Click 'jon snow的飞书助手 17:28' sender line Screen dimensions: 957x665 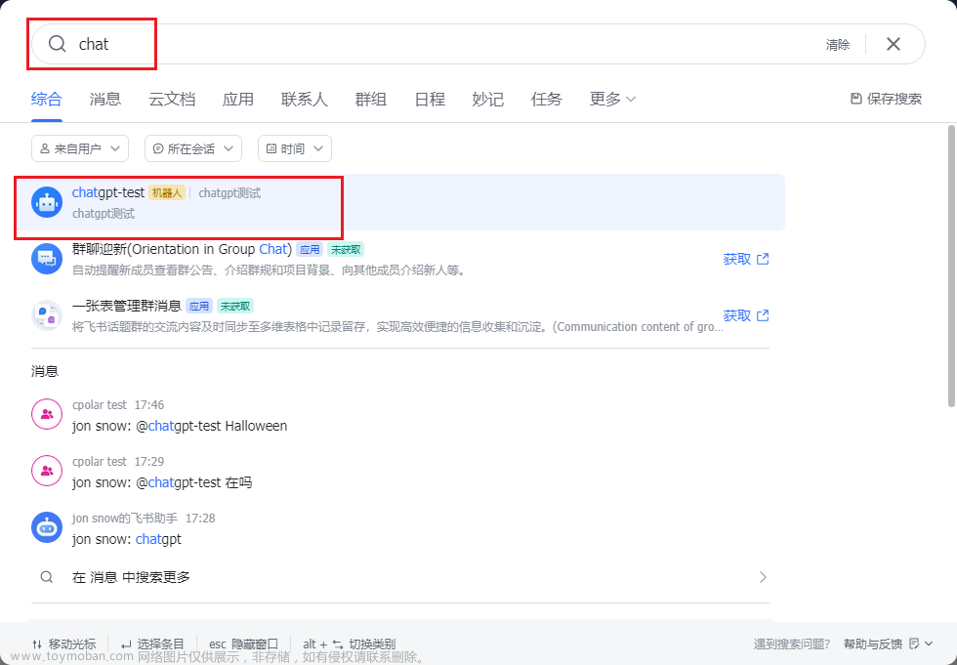pyautogui.click(x=144, y=518)
